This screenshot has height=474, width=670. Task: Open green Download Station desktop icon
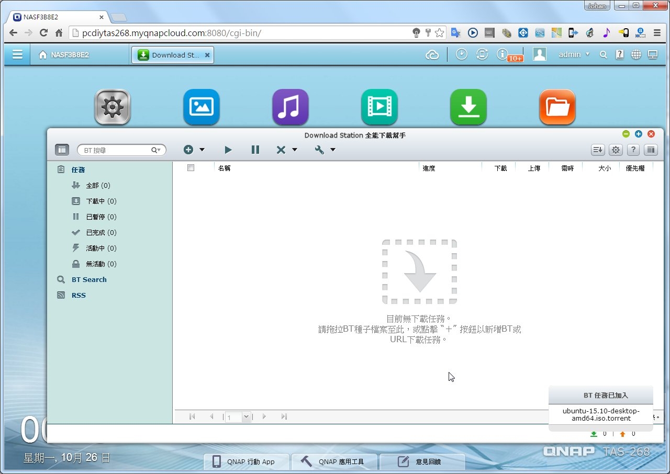point(468,107)
